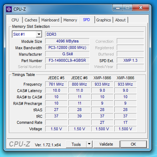Viewport: 157px width, 157px height.
Task: Go to the About tab
Action: click(120, 20)
